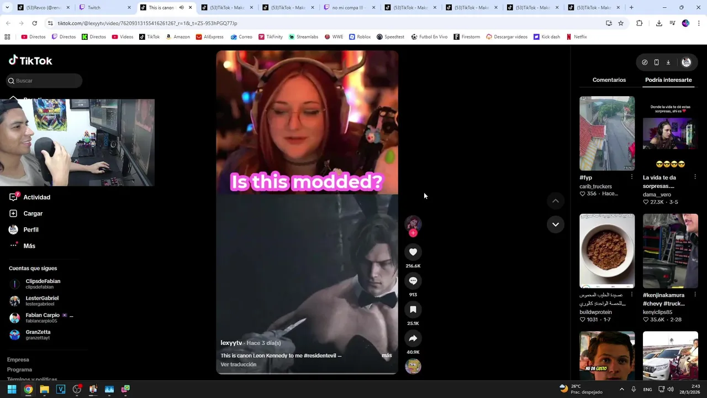Expand description with más link
The width and height of the screenshot is (707, 398).
click(x=387, y=355)
